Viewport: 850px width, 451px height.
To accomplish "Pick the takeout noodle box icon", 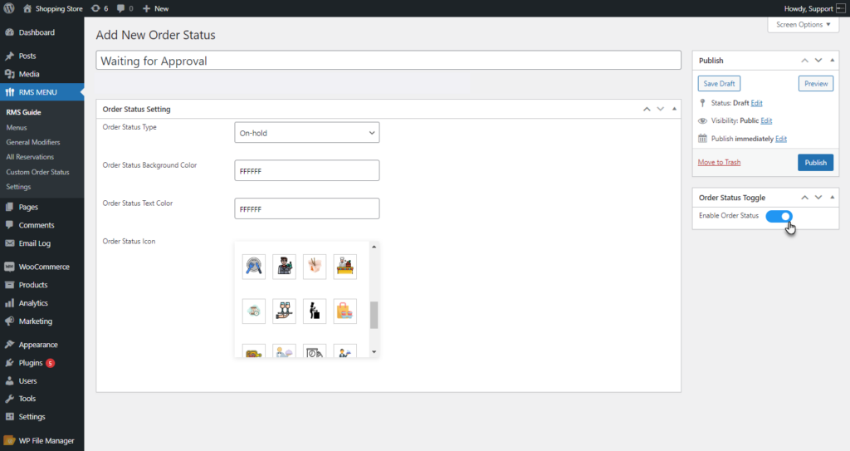I will click(315, 267).
